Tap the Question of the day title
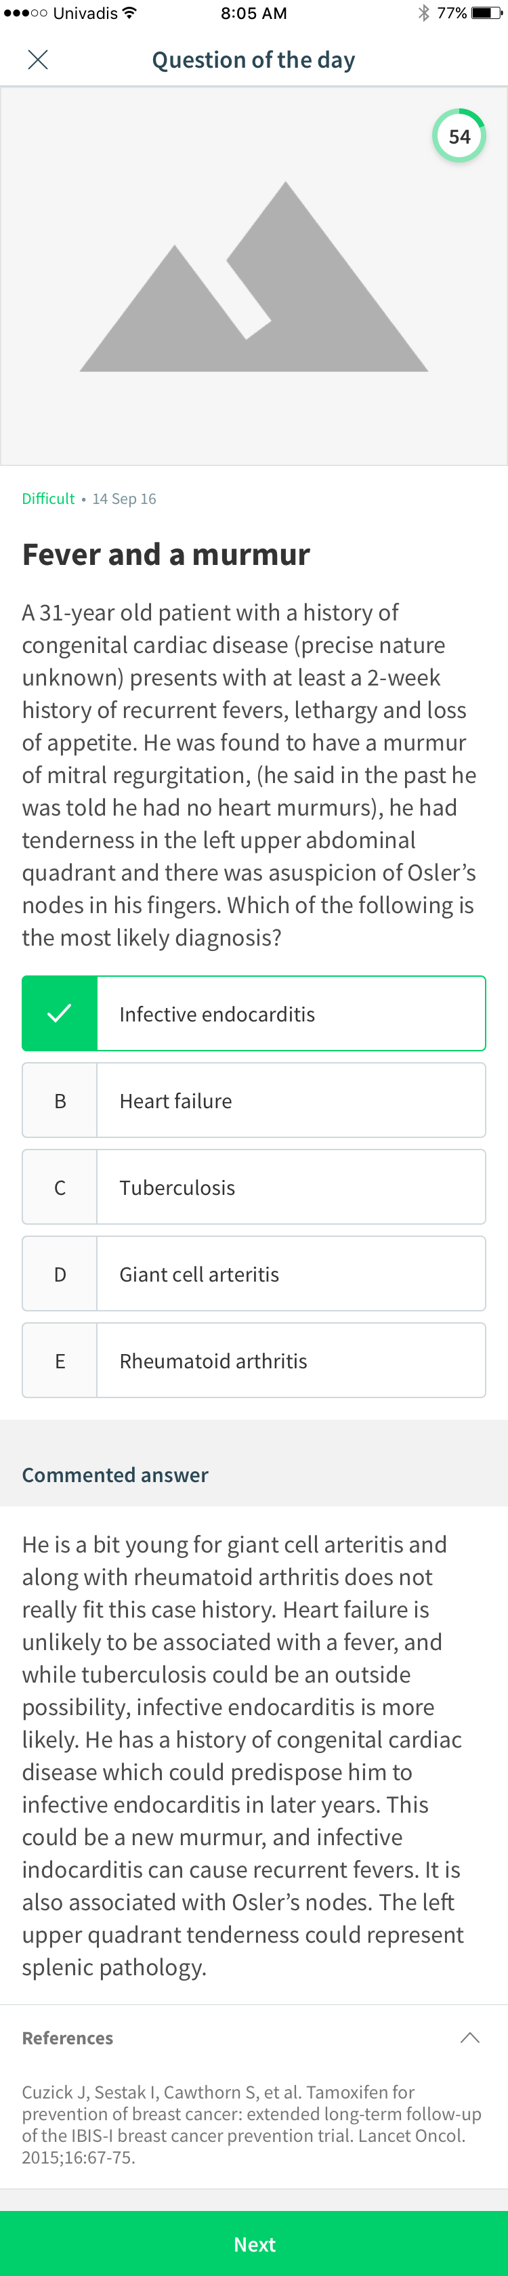The image size is (508, 2276). pyautogui.click(x=253, y=60)
